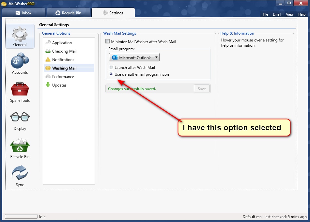Click the envelope icon on Inbox tab
Screen dimensions: 310x222
[18, 13]
